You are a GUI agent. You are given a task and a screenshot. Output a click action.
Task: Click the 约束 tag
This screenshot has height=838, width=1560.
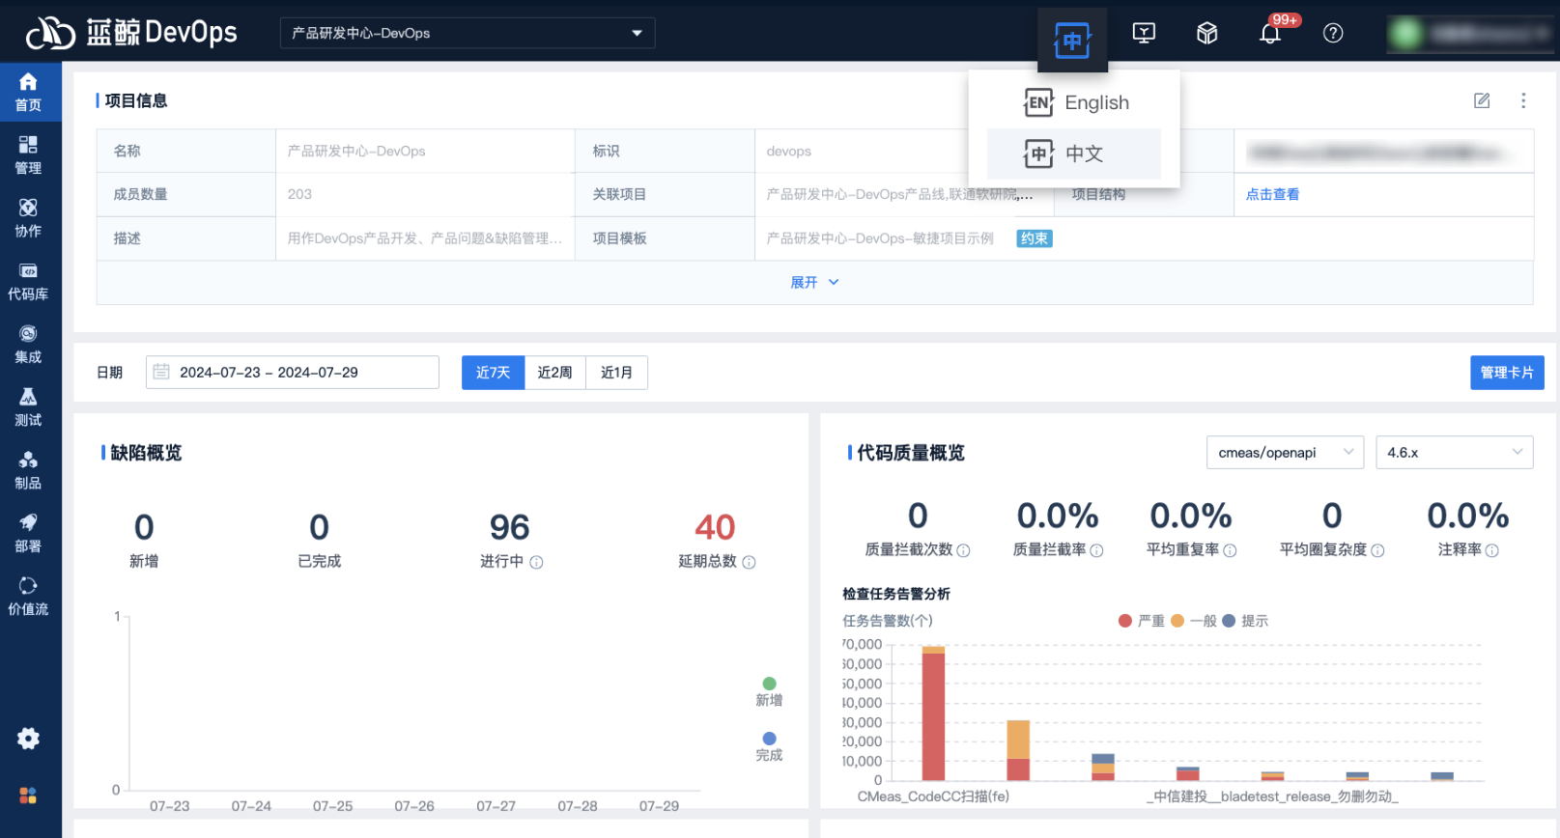tap(1034, 238)
